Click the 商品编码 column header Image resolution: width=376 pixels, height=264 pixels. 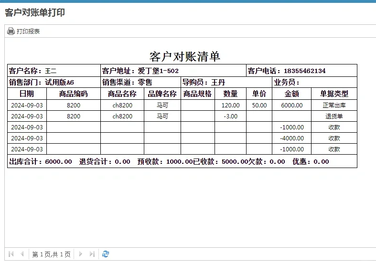74,94
